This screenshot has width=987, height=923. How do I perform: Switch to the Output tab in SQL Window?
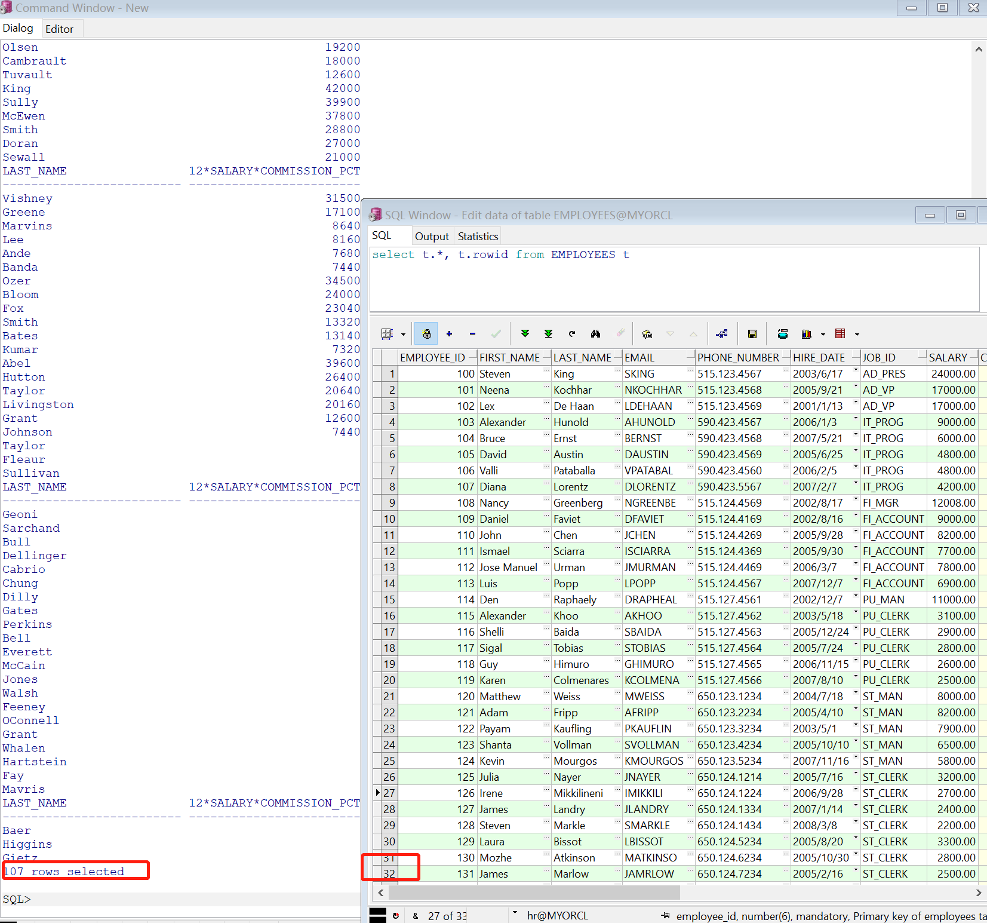pos(432,237)
